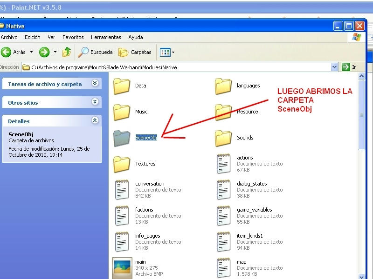This screenshot has height=279, width=373.
Task: Select the SceneObj folder icon
Action: pos(122,138)
